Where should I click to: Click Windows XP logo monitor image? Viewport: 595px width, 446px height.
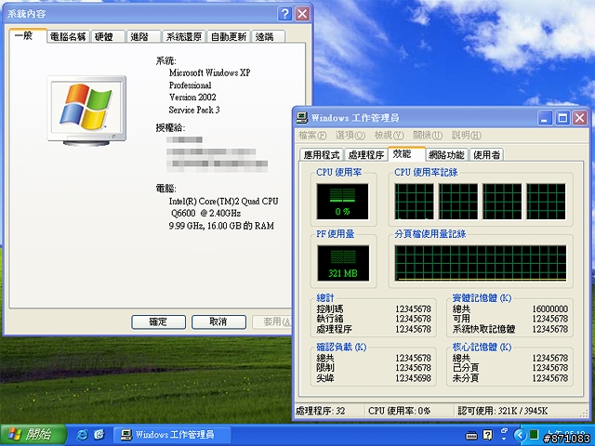pyautogui.click(x=86, y=111)
